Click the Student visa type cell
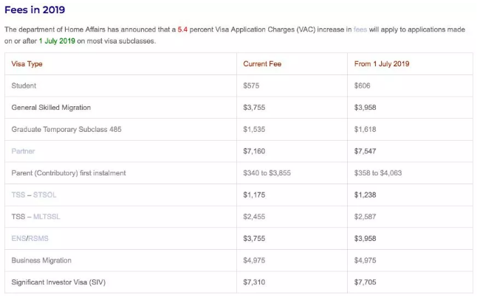This screenshot has width=480, height=300. pos(24,86)
